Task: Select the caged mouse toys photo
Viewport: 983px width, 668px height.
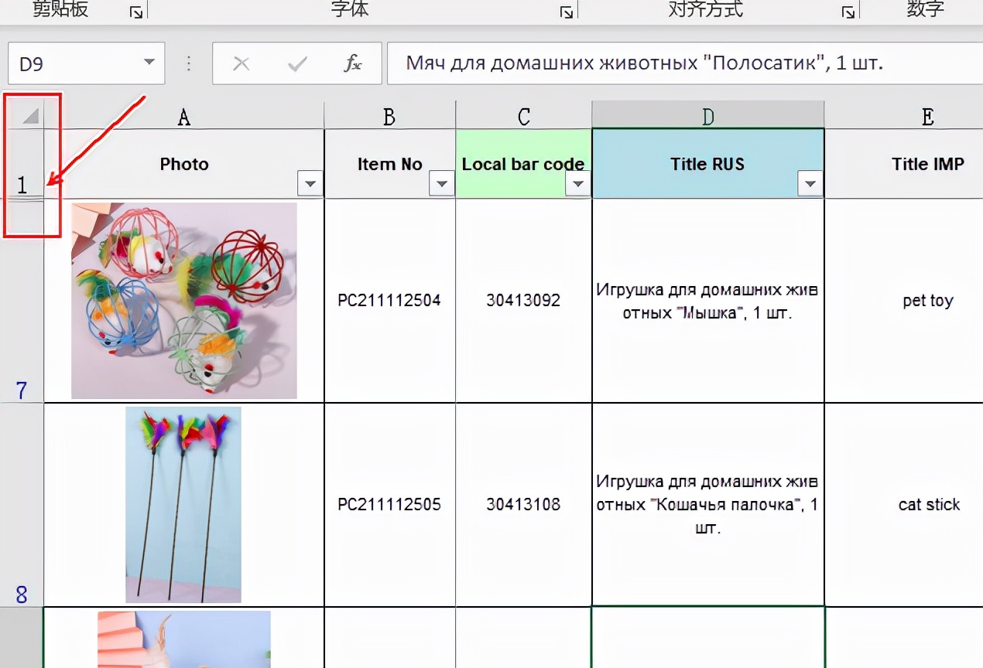Action: click(184, 301)
